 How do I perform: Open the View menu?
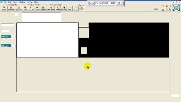15,2
